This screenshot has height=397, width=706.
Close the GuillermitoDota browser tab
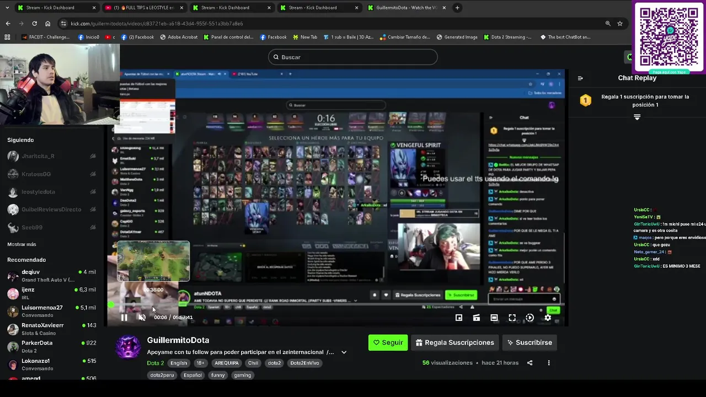444,8
